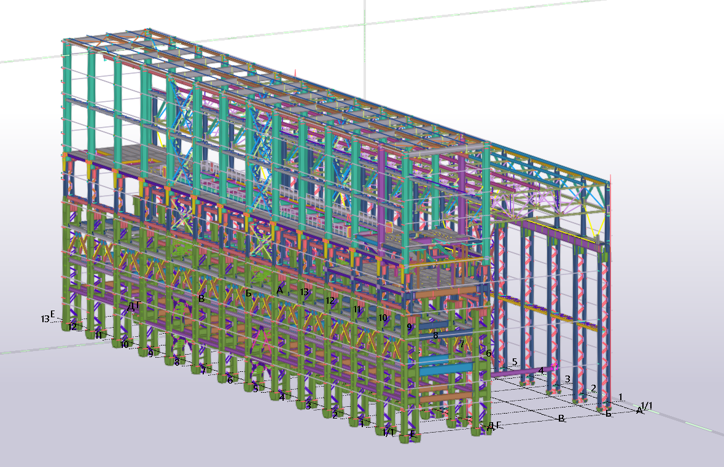
Task: Click grid label 1/1 beside label А at right
Action: point(647,406)
